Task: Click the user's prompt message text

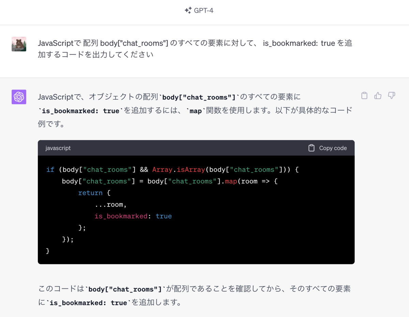Action: click(195, 49)
